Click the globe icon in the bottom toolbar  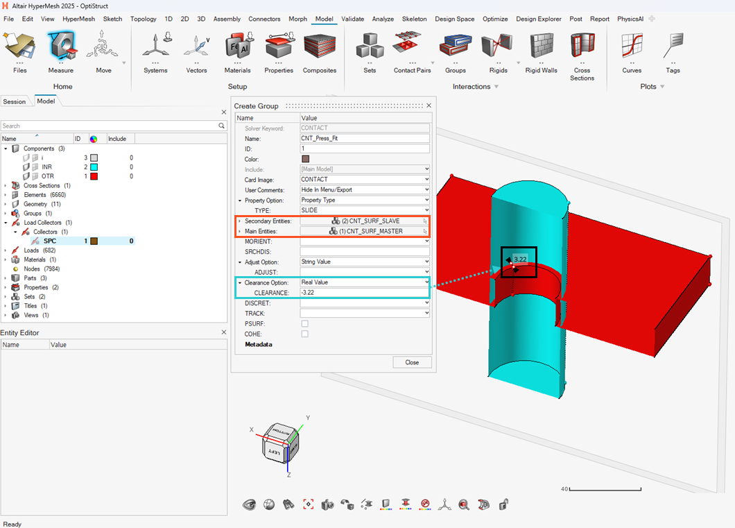[269, 504]
